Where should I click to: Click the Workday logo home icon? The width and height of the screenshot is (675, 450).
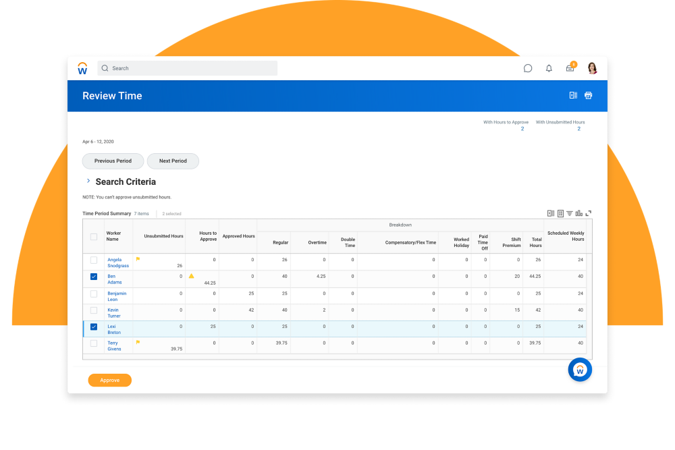[82, 68]
